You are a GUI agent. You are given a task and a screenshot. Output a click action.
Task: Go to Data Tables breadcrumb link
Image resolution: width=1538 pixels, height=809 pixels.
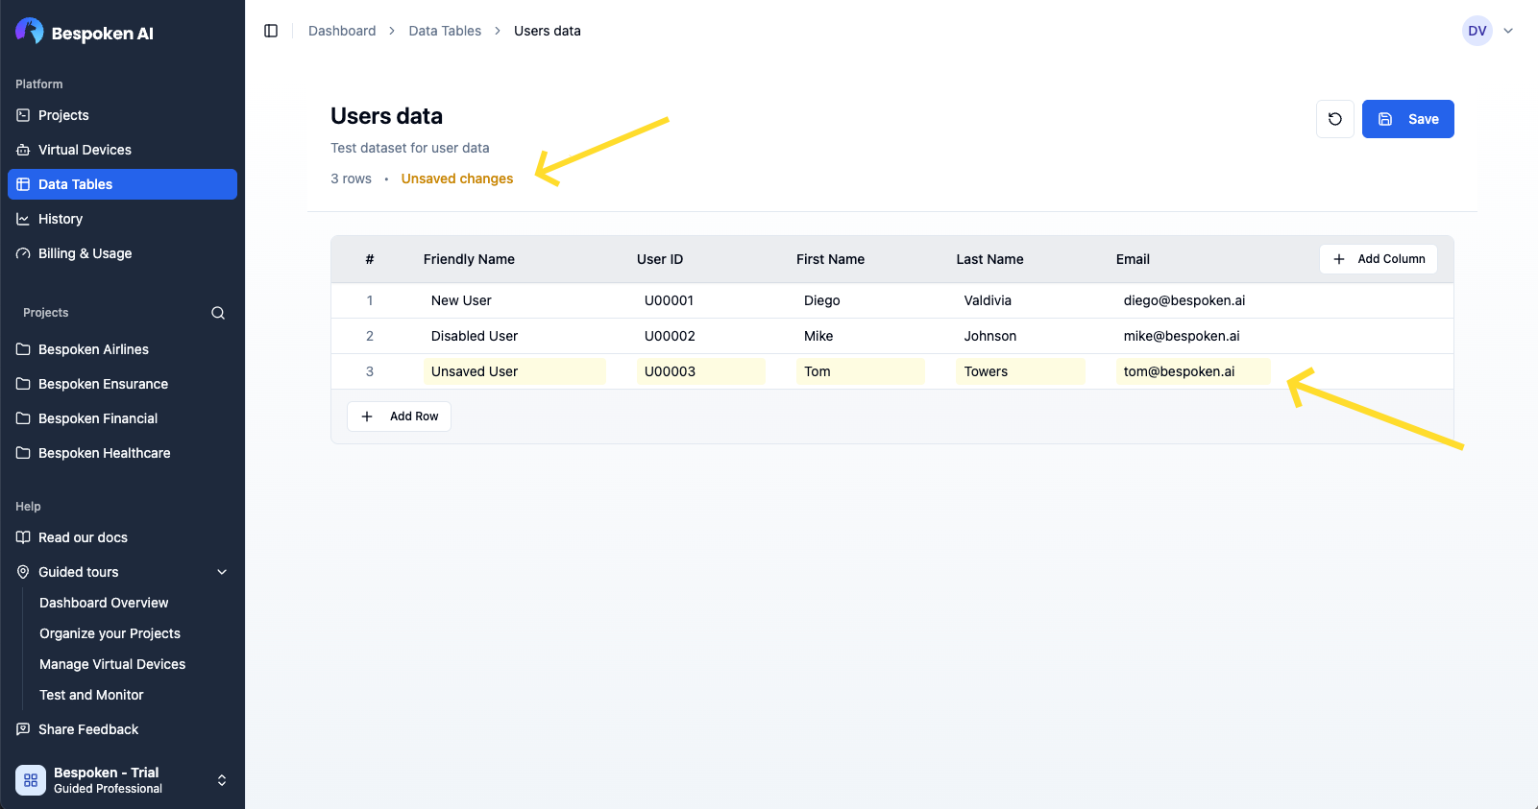(445, 31)
